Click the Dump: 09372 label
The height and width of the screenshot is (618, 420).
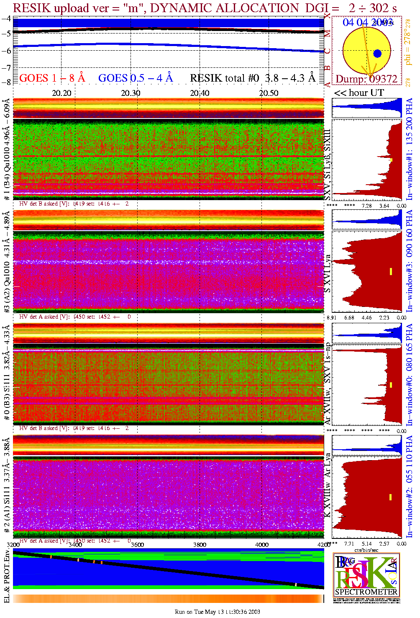tap(366, 79)
